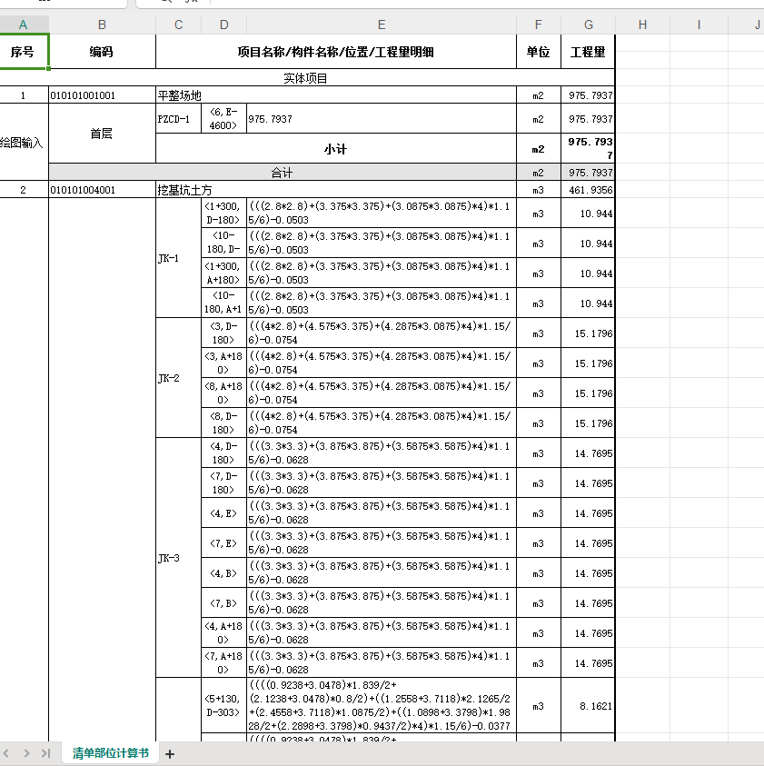The width and height of the screenshot is (764, 766).
Task: Click the 编码 header cell
Action: tap(102, 51)
